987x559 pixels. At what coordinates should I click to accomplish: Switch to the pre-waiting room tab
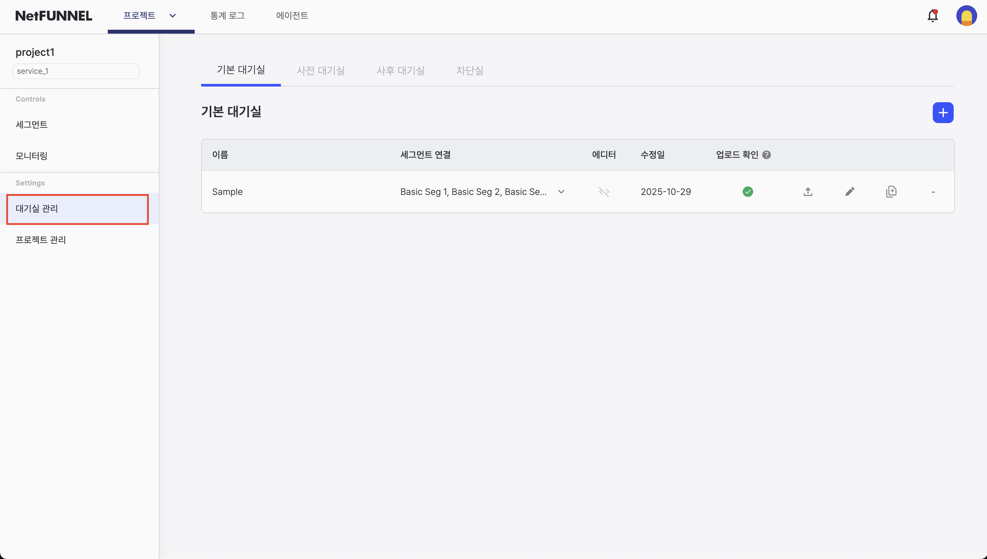click(x=320, y=71)
